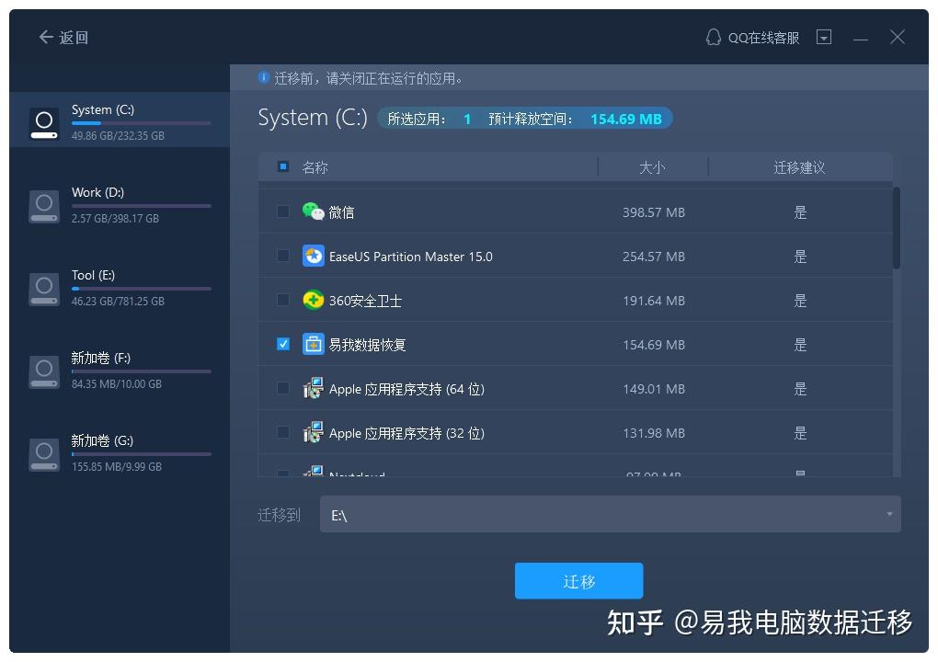The width and height of the screenshot is (938, 662).
Task: Click the QQ在线客服 bell icon
Action: (713, 38)
